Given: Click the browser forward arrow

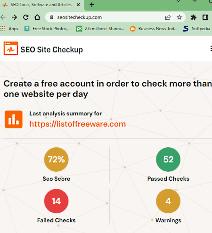Looking at the screenshot, I should pos(14,17).
